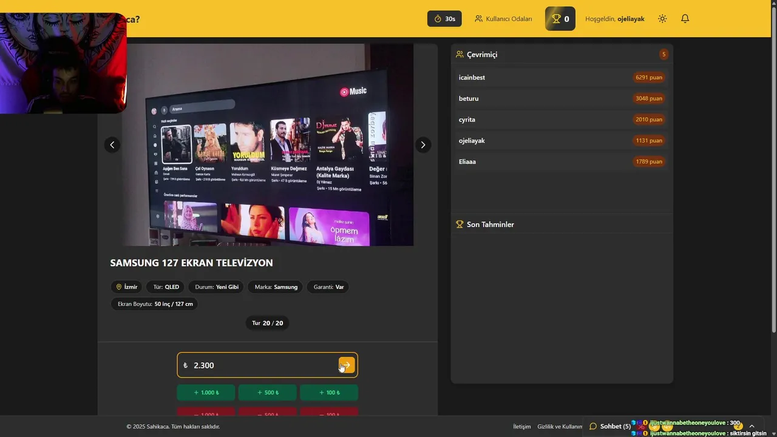Viewport: 777px width, 437px height.
Task: Open the notifications bell
Action: [685, 19]
